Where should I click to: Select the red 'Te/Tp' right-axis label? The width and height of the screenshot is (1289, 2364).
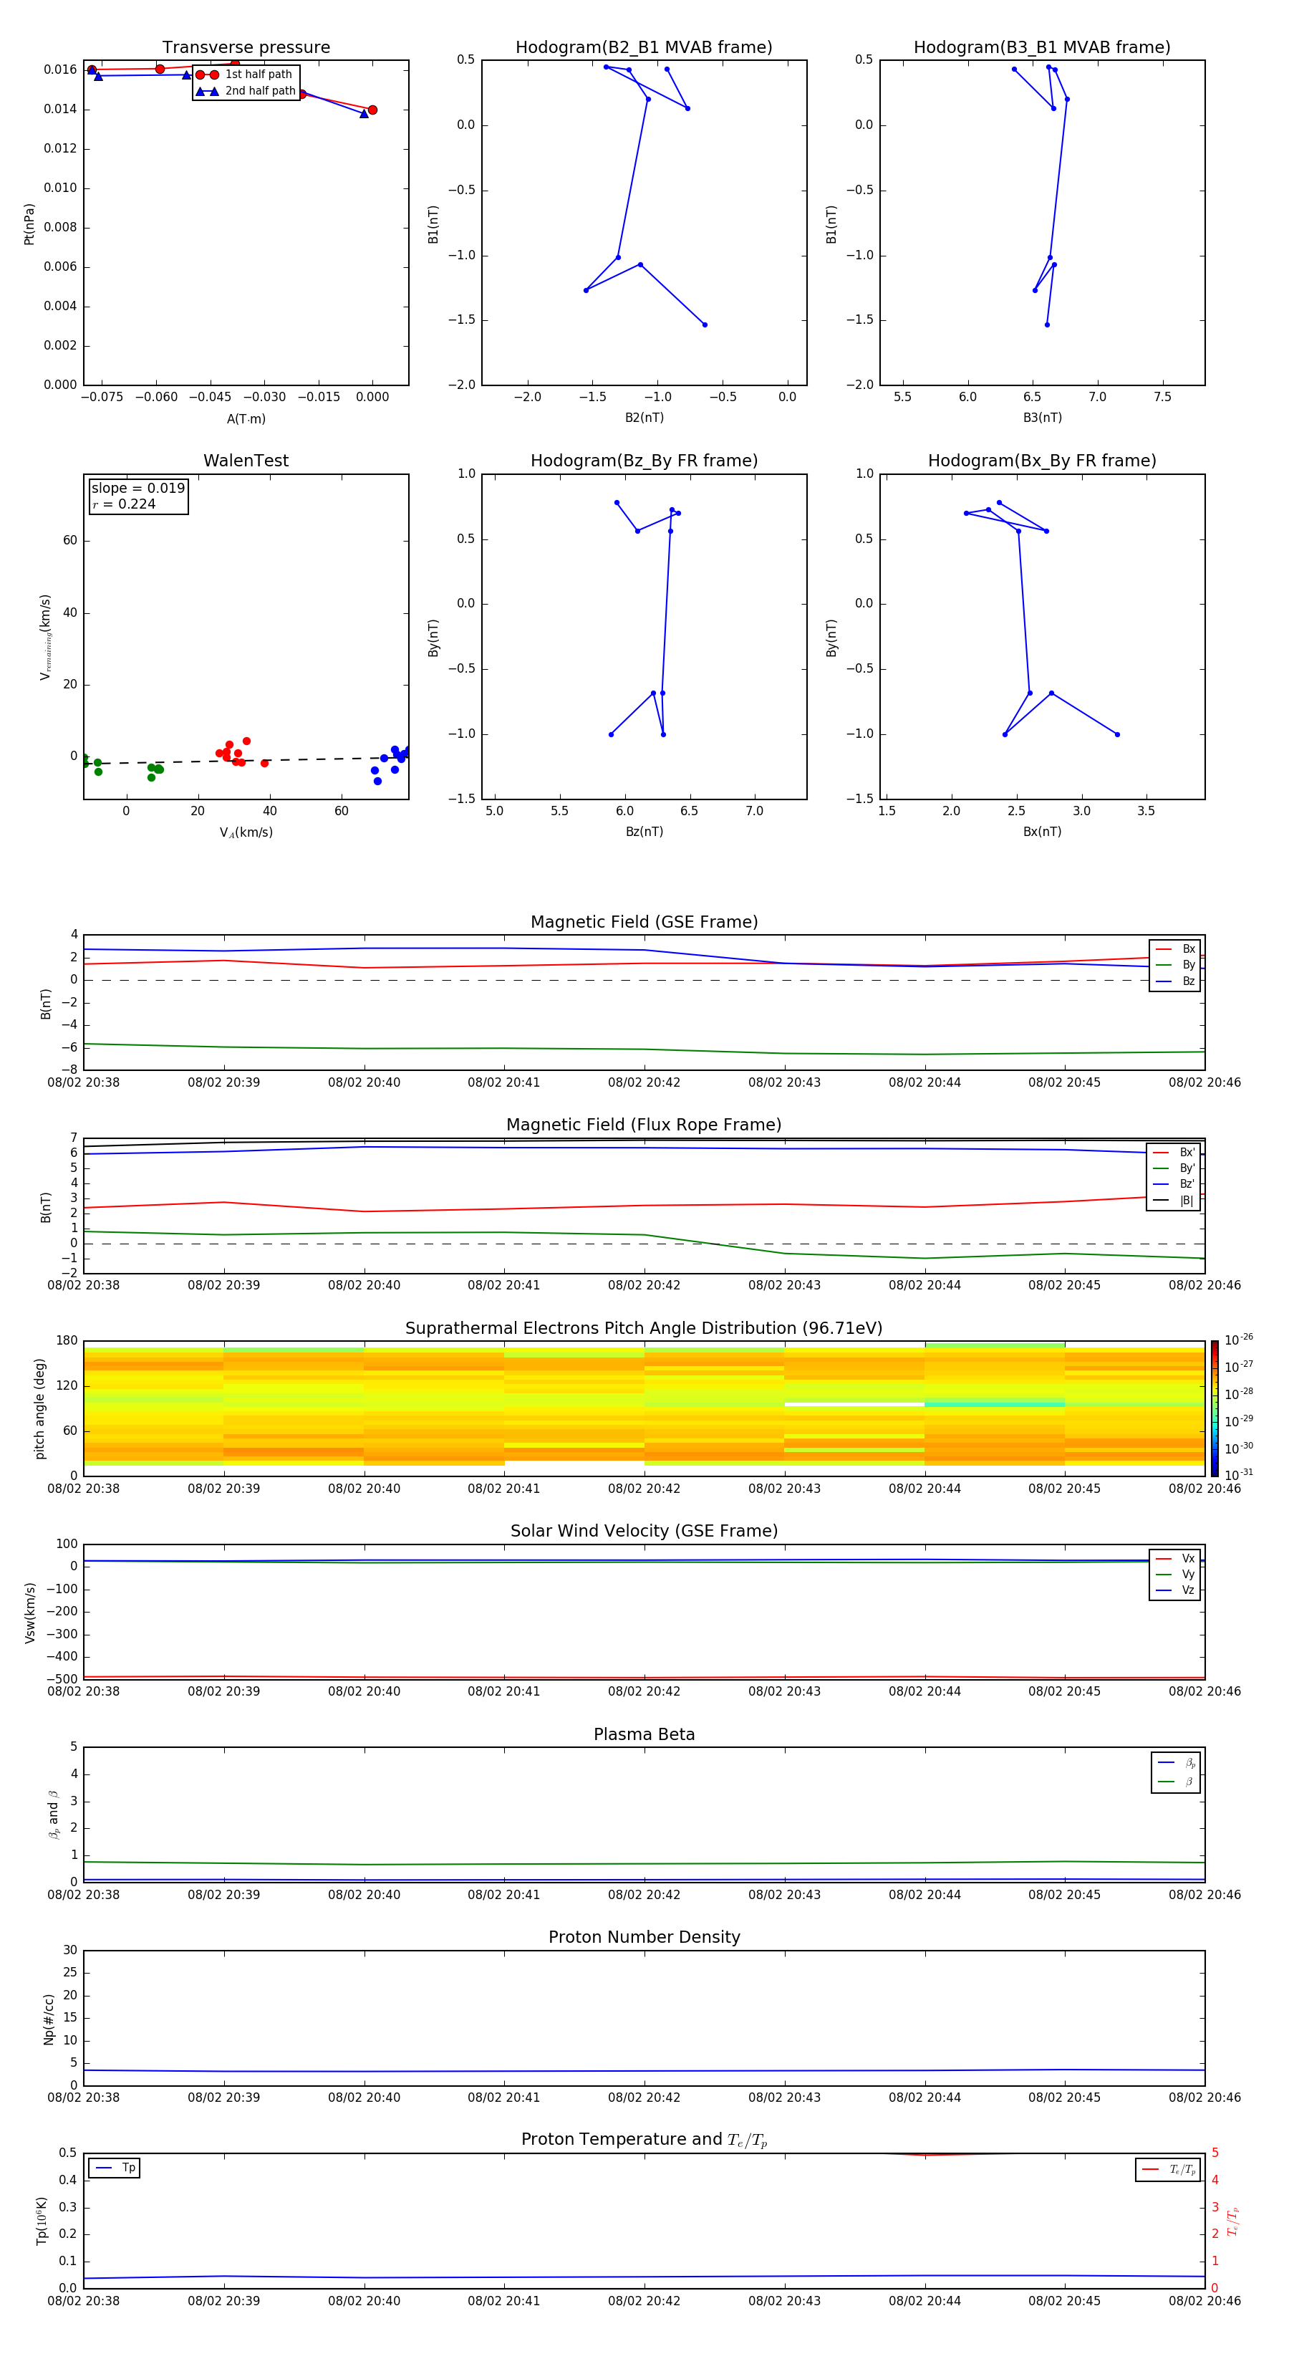pyautogui.click(x=1232, y=2221)
